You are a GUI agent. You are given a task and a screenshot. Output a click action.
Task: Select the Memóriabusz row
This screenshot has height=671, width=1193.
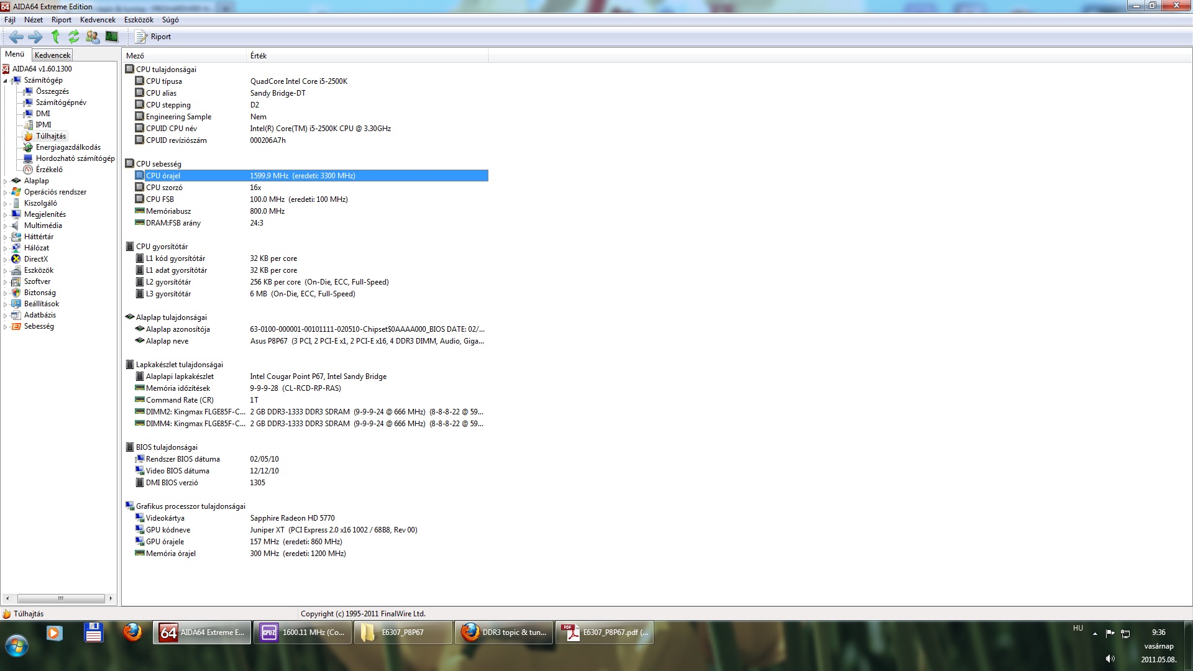pyautogui.click(x=311, y=211)
